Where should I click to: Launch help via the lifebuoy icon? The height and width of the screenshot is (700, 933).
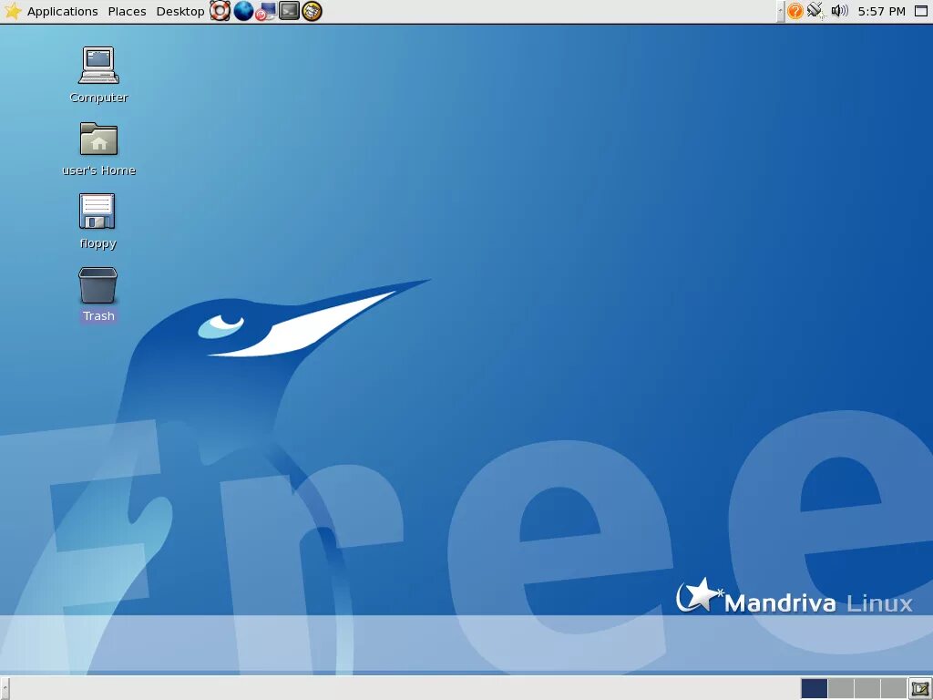[x=220, y=11]
